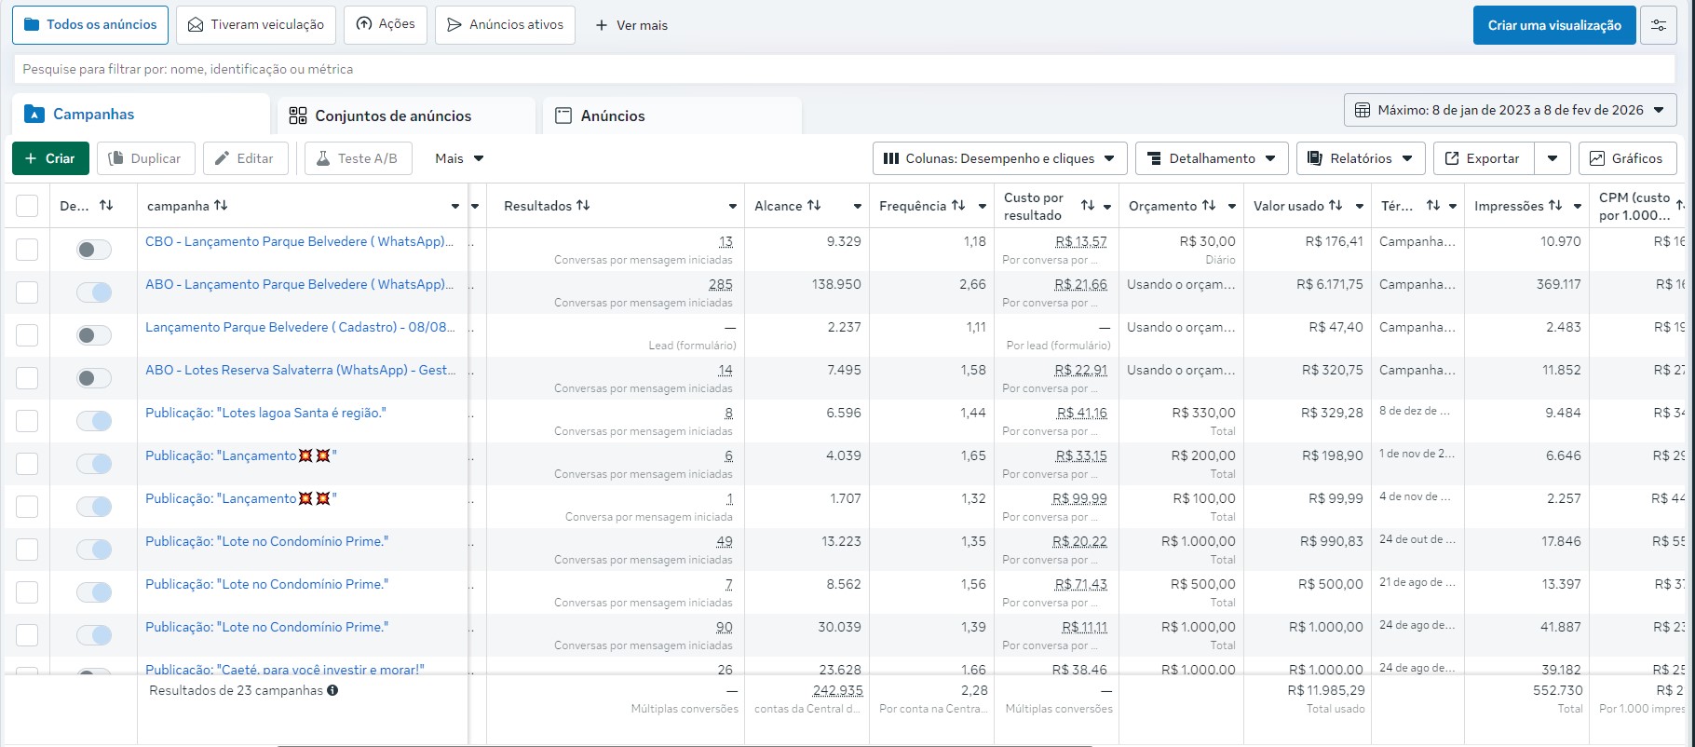1695x747 pixels.
Task: Click the view settings sliders icon
Action: (1659, 25)
